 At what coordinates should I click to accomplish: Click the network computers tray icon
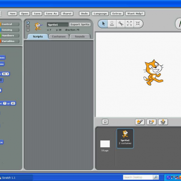(x=173, y=177)
